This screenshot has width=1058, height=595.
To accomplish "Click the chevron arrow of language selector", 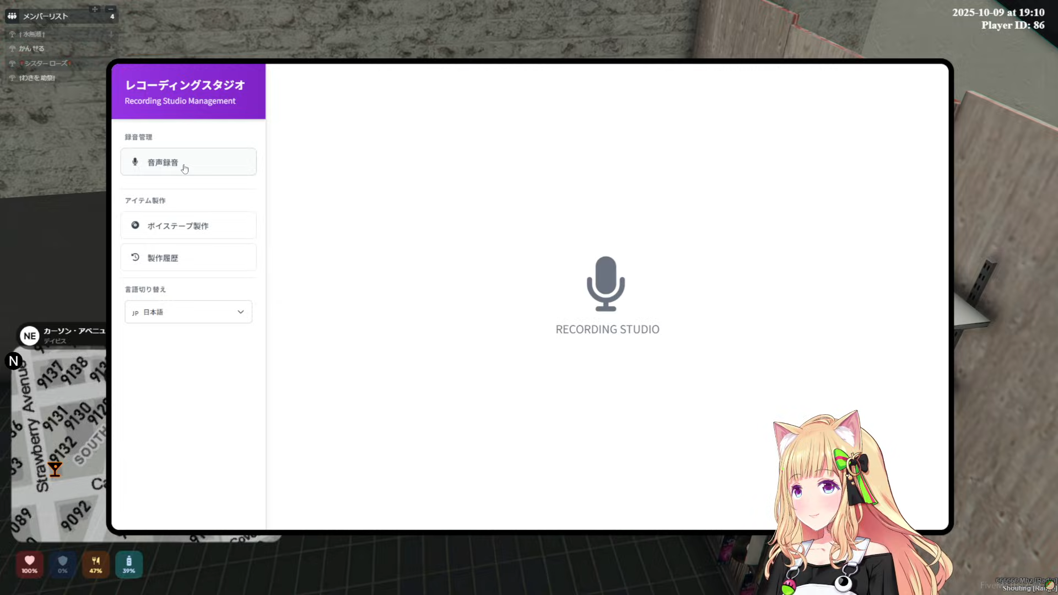I will (241, 312).
